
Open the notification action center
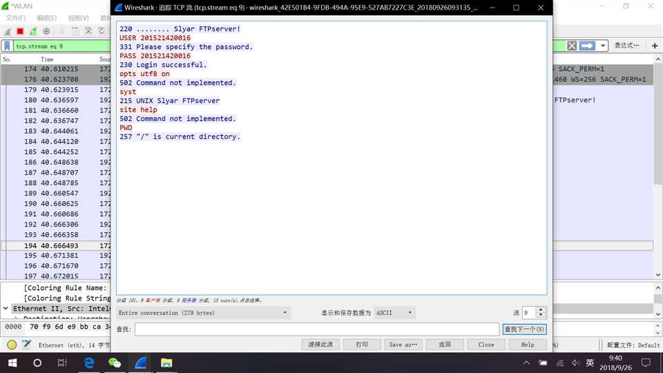point(646,363)
